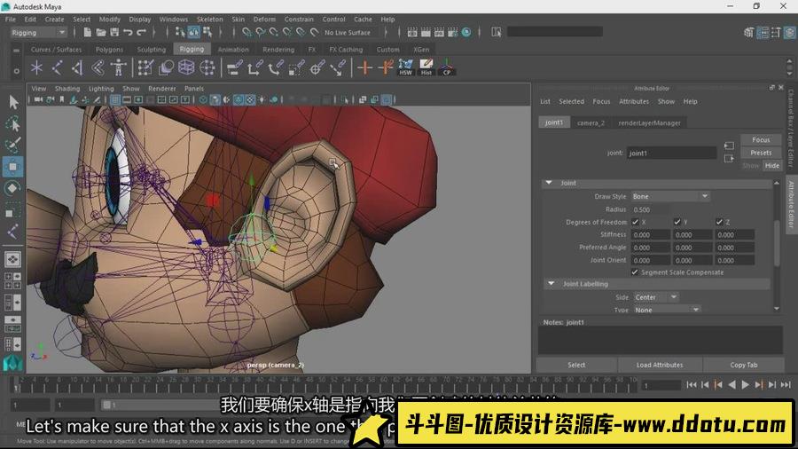The height and width of the screenshot is (449, 798).
Task: Open the Draw Style Bone dropdown
Action: coord(670,196)
